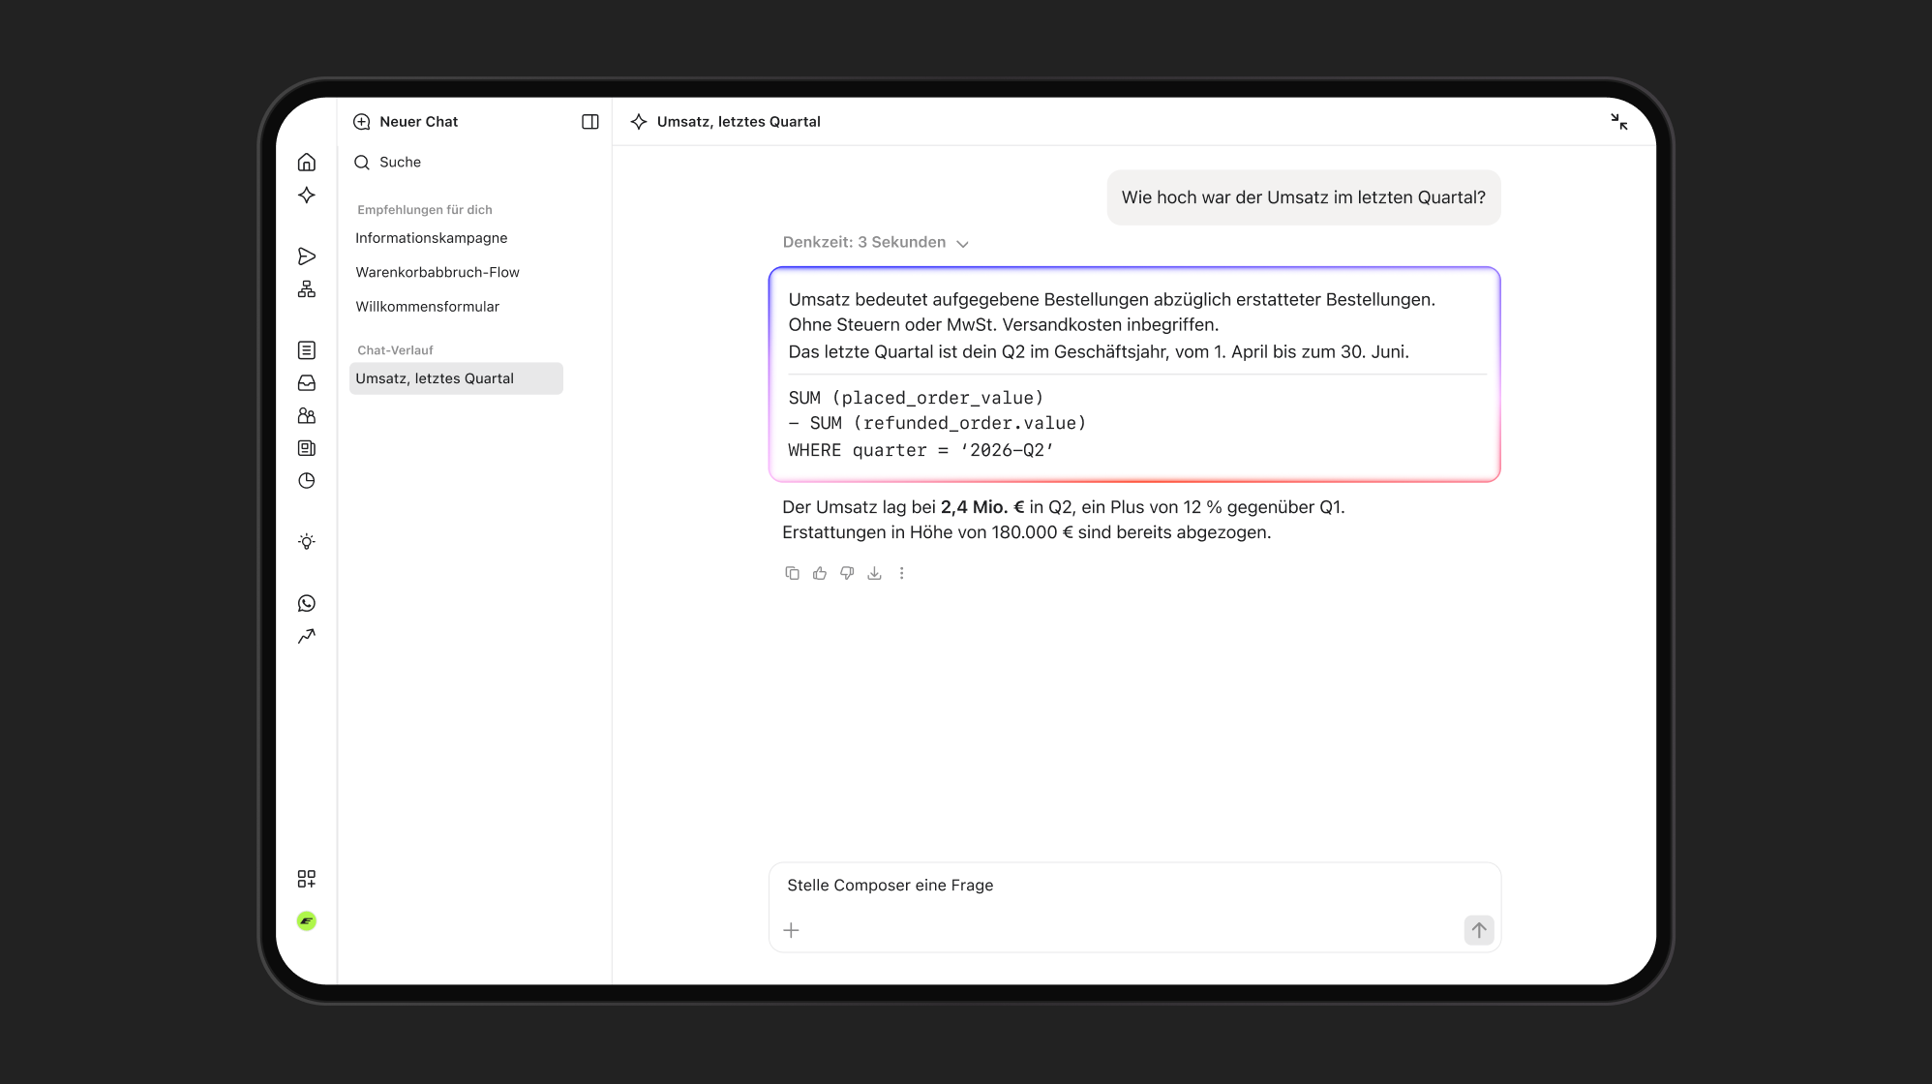Viewport: 1932px width, 1084px height.
Task: Open the forms document icon in rail
Action: click(x=307, y=350)
